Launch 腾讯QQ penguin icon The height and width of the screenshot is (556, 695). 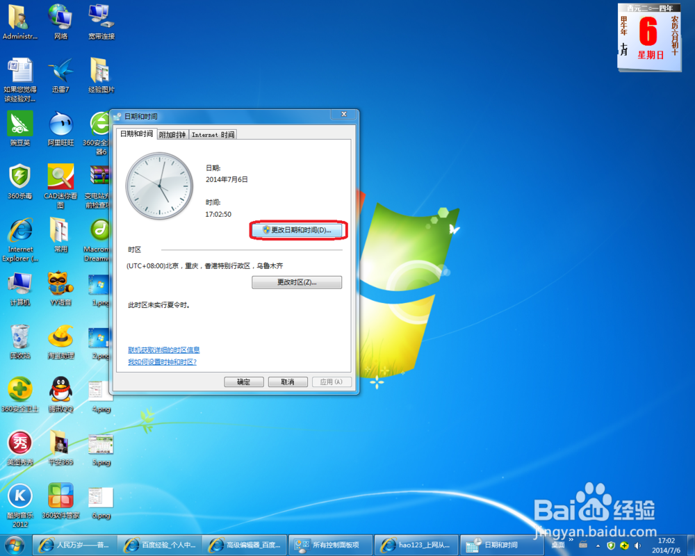point(60,395)
